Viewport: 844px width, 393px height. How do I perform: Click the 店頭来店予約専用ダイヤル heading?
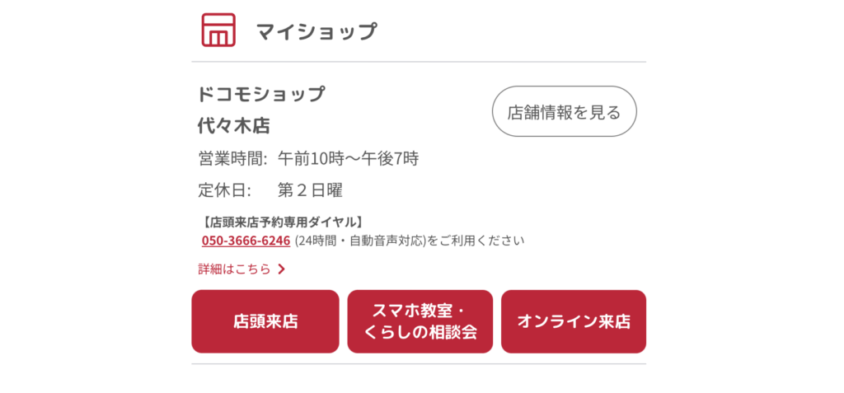pos(282,222)
